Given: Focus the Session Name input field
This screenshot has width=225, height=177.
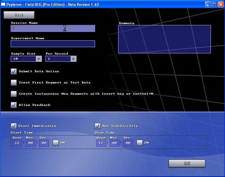Looking at the screenshot, I should [53, 28].
